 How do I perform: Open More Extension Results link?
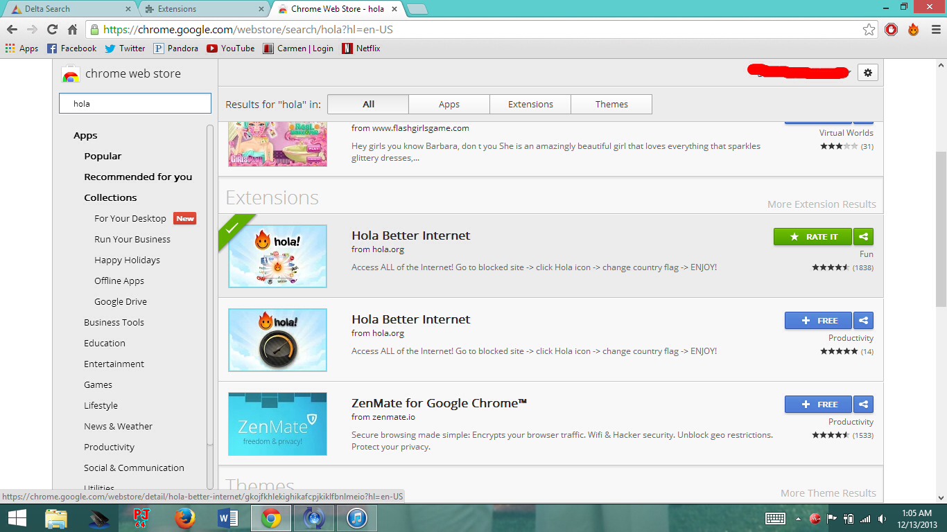[822, 204]
